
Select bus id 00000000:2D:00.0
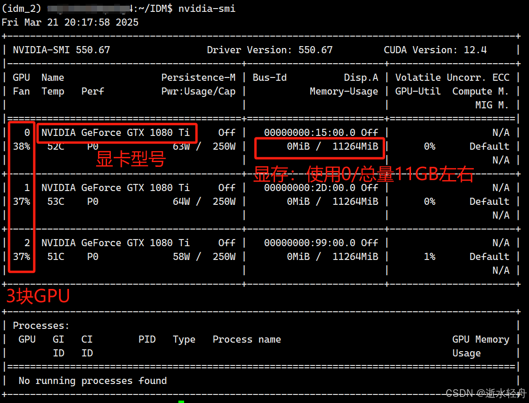click(310, 188)
